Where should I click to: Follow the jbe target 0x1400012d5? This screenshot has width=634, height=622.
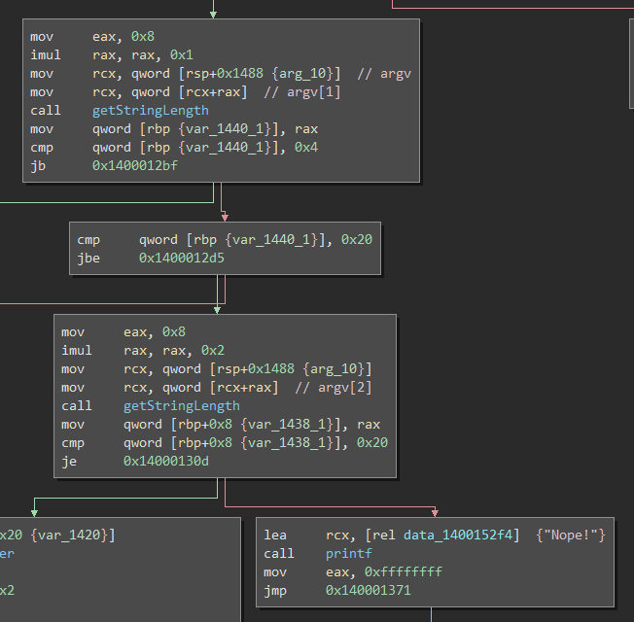pyautogui.click(x=182, y=258)
